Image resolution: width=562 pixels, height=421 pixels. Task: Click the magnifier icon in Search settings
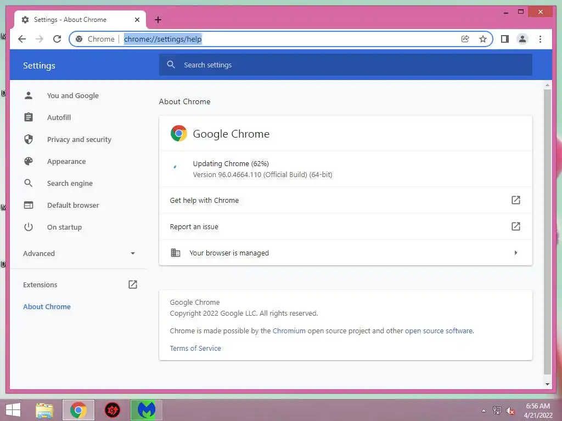click(171, 65)
